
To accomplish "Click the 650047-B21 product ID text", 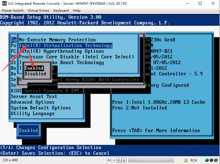I will (159, 51).
